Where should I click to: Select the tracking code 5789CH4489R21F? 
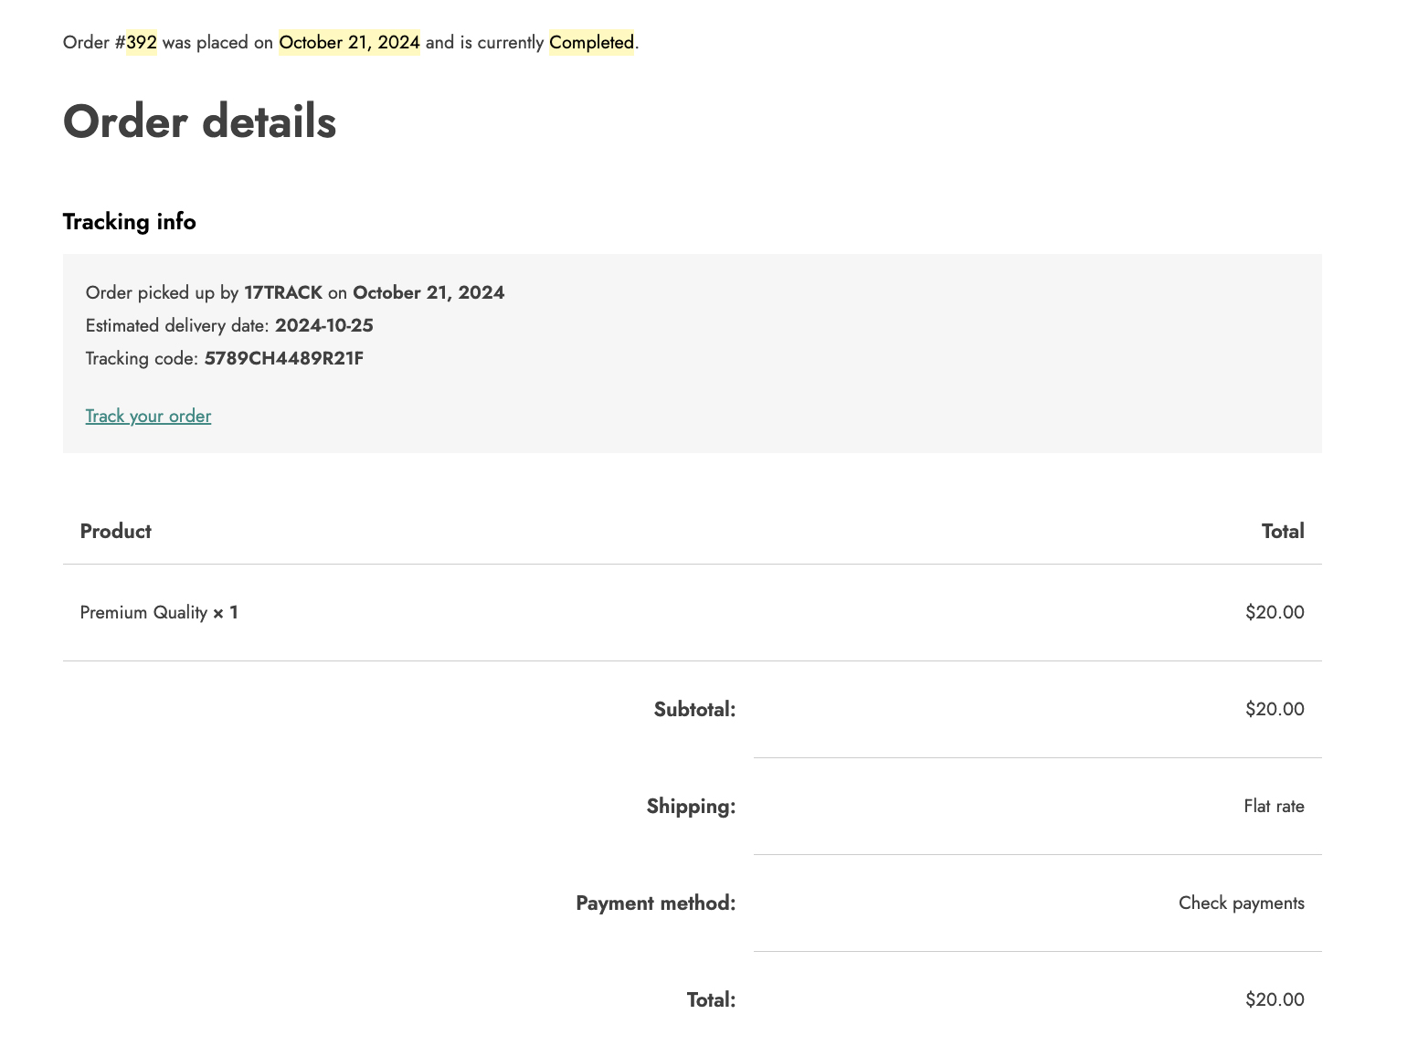click(x=283, y=359)
